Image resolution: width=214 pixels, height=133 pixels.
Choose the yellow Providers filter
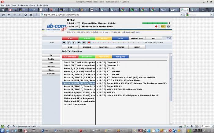tap(104, 57)
